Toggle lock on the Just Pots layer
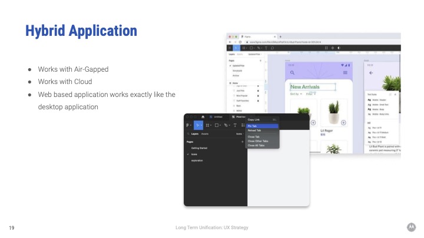The width and height of the screenshot is (424, 238). pos(258,90)
